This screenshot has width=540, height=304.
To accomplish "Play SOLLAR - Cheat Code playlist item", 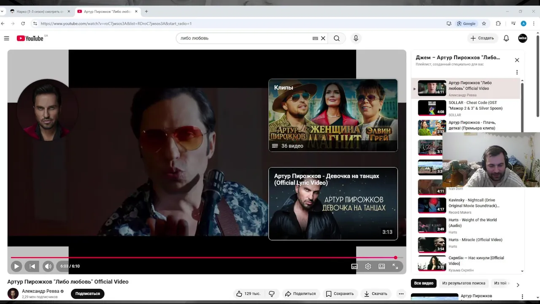I will click(x=466, y=108).
